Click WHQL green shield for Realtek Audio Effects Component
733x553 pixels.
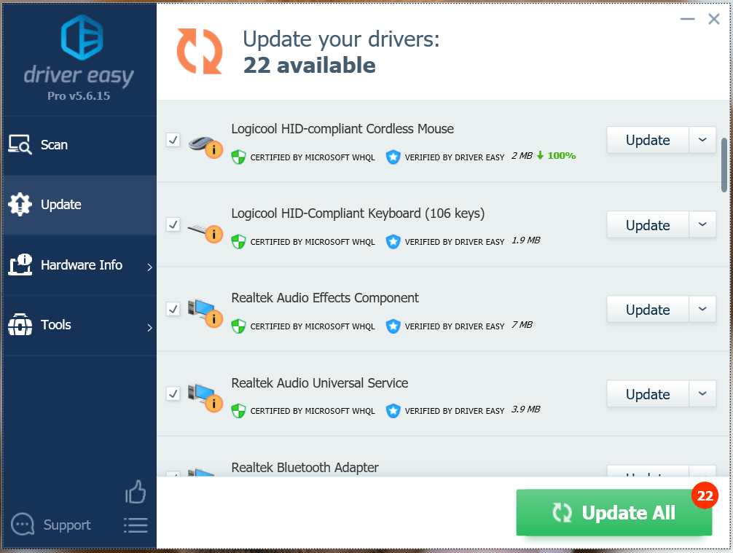(238, 326)
